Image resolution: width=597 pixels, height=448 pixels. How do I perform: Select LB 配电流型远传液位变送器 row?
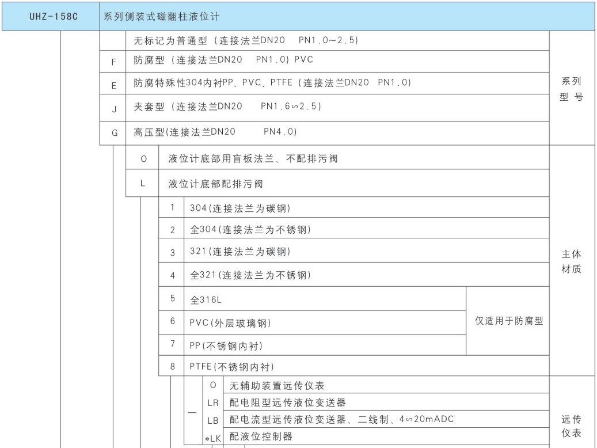point(341,420)
